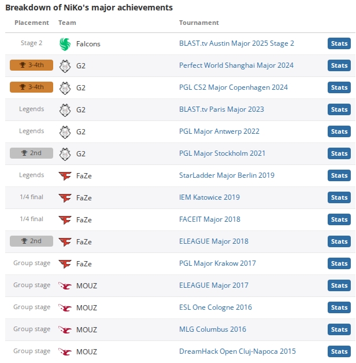
Task: Open StarLadder Major Berlin 2019 link
Action: 227,175
